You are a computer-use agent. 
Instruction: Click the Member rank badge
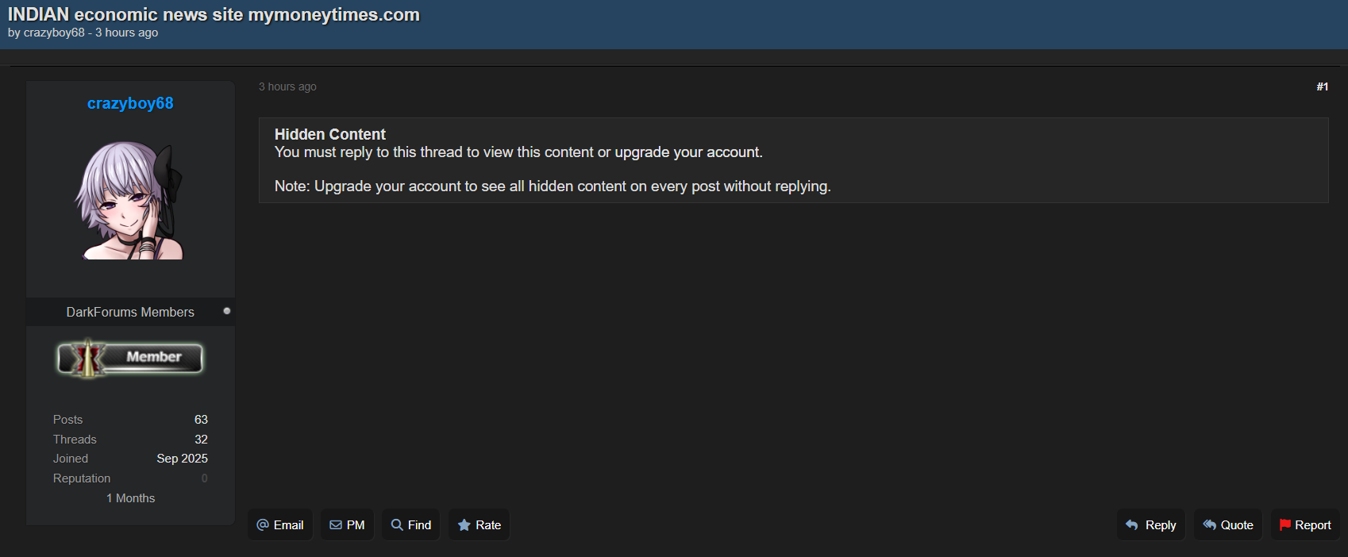(x=130, y=359)
